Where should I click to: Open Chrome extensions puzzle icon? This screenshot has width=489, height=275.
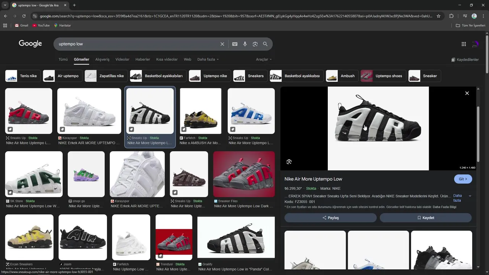[x=451, y=16]
